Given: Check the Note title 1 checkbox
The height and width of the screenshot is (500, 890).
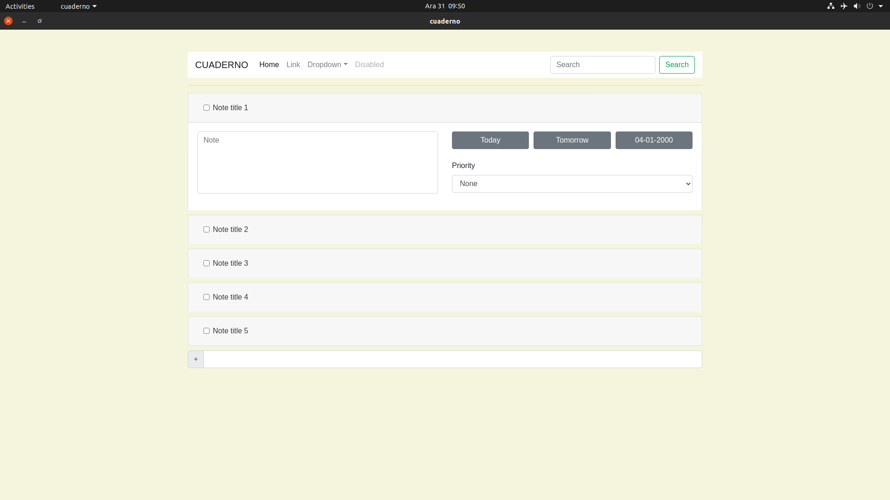Looking at the screenshot, I should [206, 108].
